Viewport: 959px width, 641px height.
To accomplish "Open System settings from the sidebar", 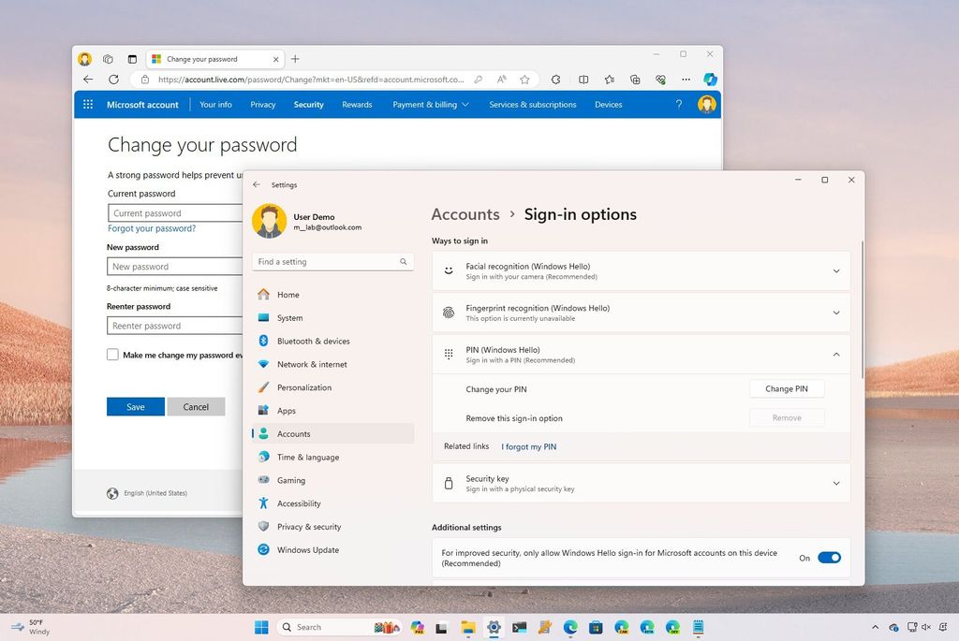I will [x=288, y=317].
